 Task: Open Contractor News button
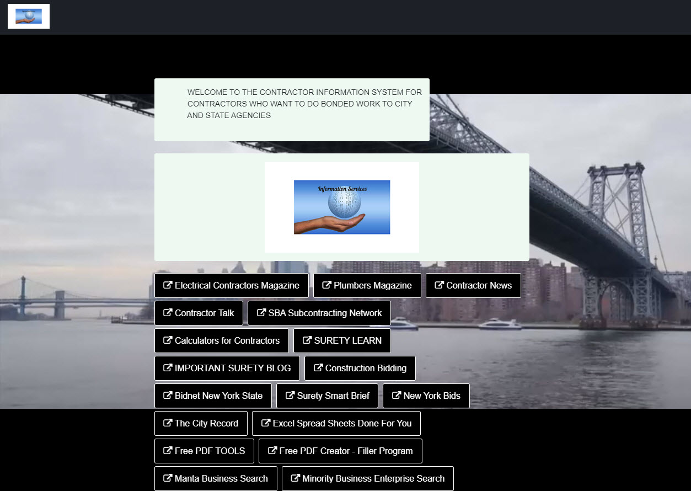point(473,285)
